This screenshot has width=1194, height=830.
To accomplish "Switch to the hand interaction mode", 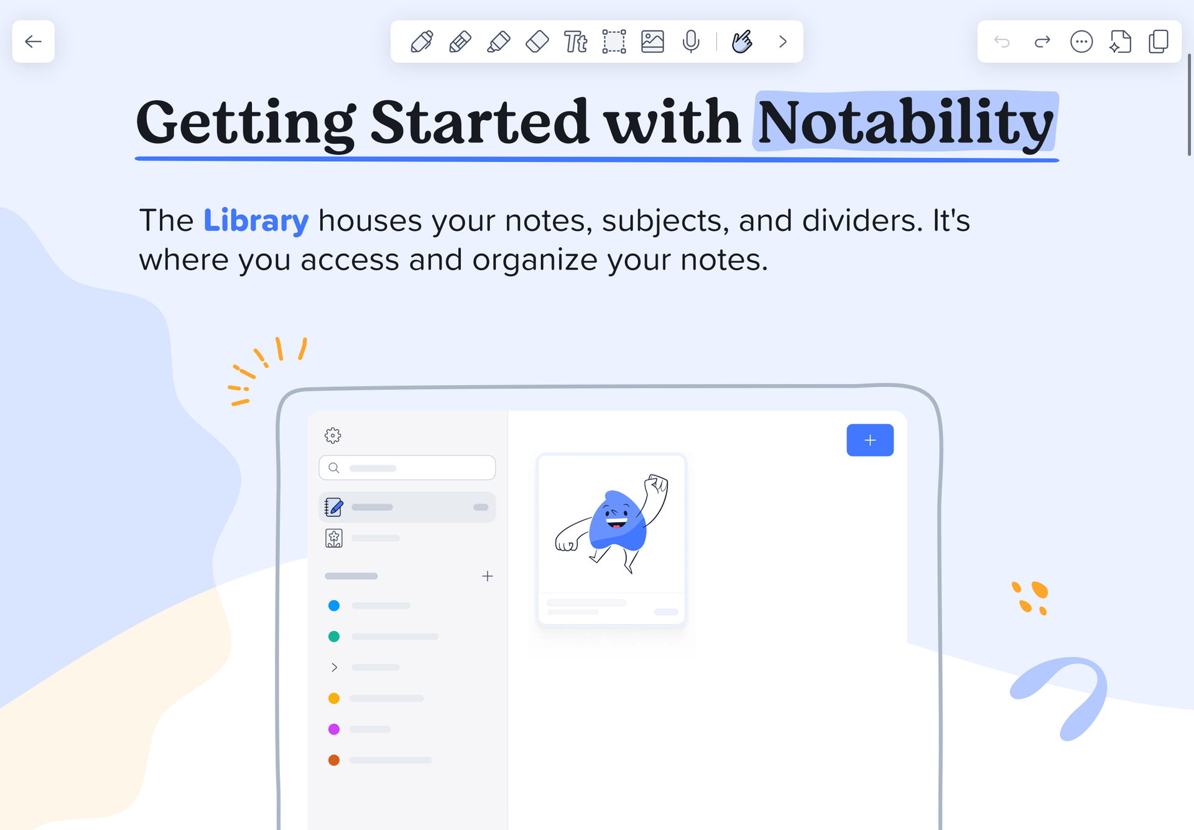I will pos(742,42).
